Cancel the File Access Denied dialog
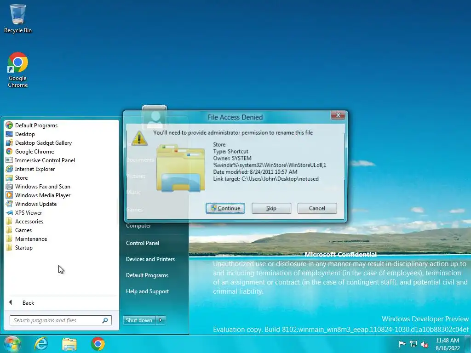The width and height of the screenshot is (471, 353). coord(317,208)
